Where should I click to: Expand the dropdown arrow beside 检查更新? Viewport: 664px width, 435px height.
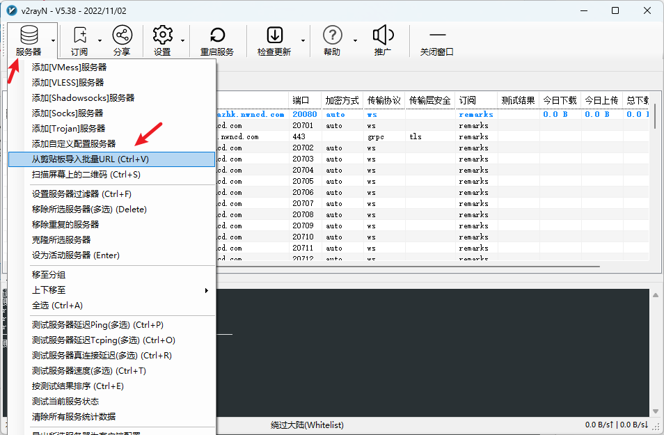[303, 40]
